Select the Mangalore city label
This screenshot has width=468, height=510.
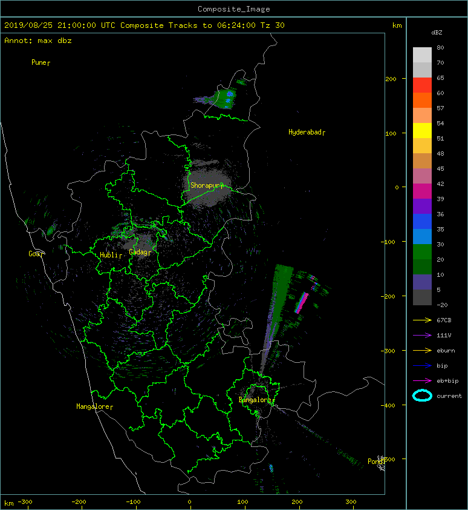[x=93, y=406]
